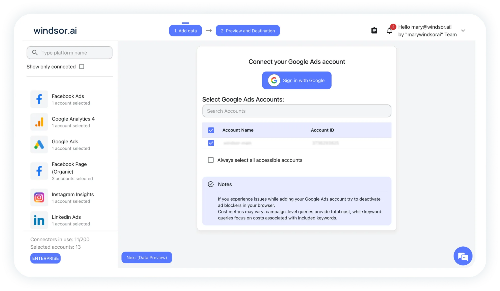Click the Account ID column header

[322, 130]
